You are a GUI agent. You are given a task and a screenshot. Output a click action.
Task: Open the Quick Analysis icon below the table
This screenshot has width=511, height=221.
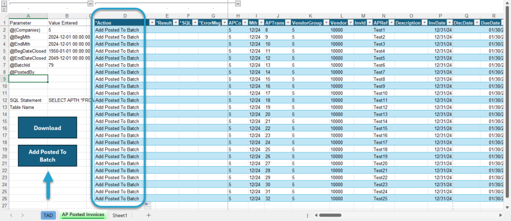coord(148,205)
